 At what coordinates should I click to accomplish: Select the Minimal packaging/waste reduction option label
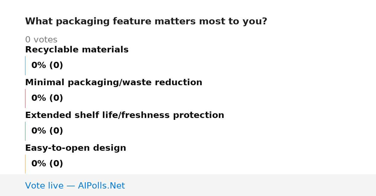(114, 83)
